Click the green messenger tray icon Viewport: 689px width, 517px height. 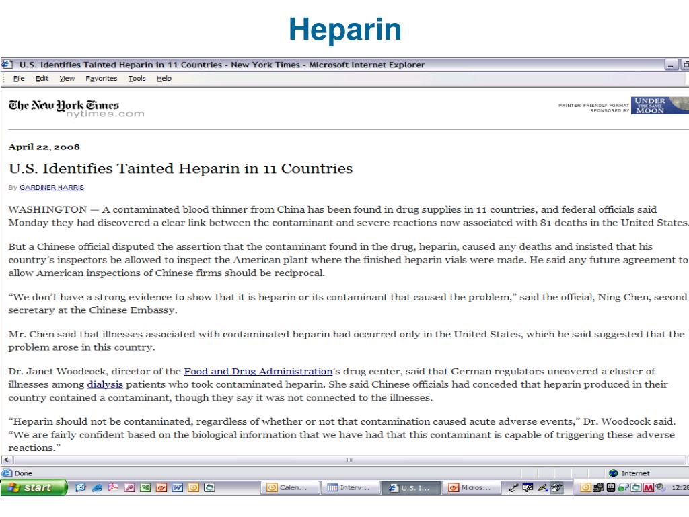point(622,487)
